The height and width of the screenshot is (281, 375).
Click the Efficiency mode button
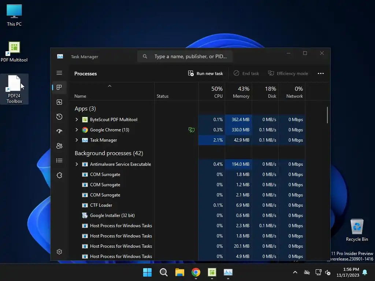tap(288, 73)
